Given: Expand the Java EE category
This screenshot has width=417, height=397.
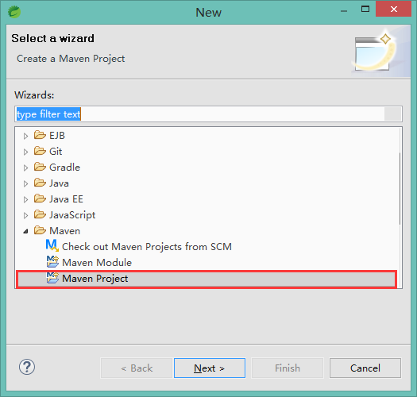Looking at the screenshot, I should click(x=25, y=199).
